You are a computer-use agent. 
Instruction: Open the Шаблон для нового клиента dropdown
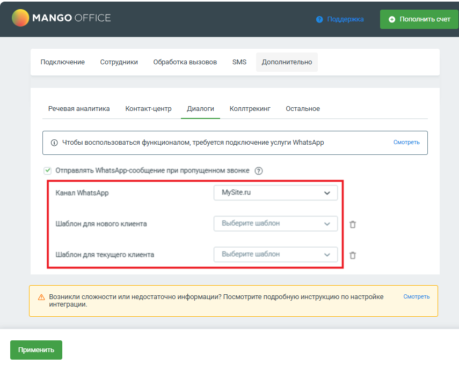coord(275,224)
